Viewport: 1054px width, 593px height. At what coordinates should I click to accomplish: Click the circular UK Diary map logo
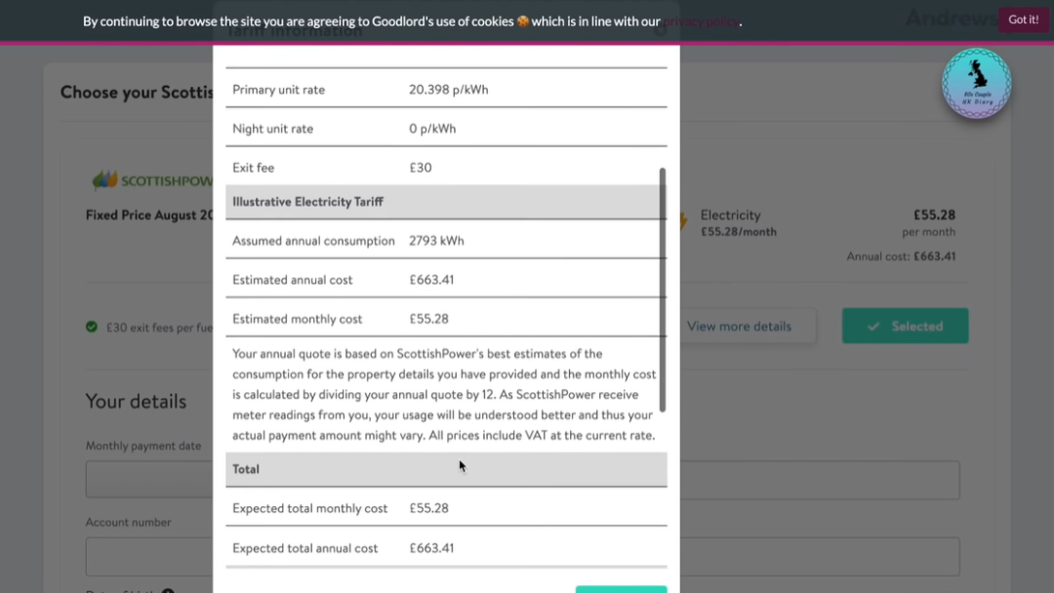[x=976, y=84]
